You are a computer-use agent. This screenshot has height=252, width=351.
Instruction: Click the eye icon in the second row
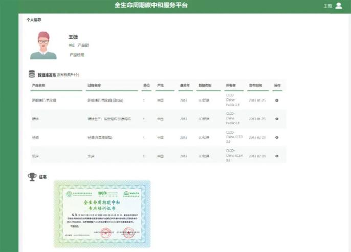(277, 119)
